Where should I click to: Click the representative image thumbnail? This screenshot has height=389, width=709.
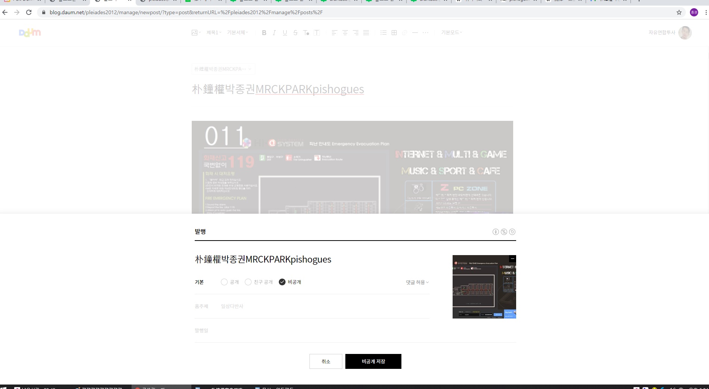coord(484,287)
